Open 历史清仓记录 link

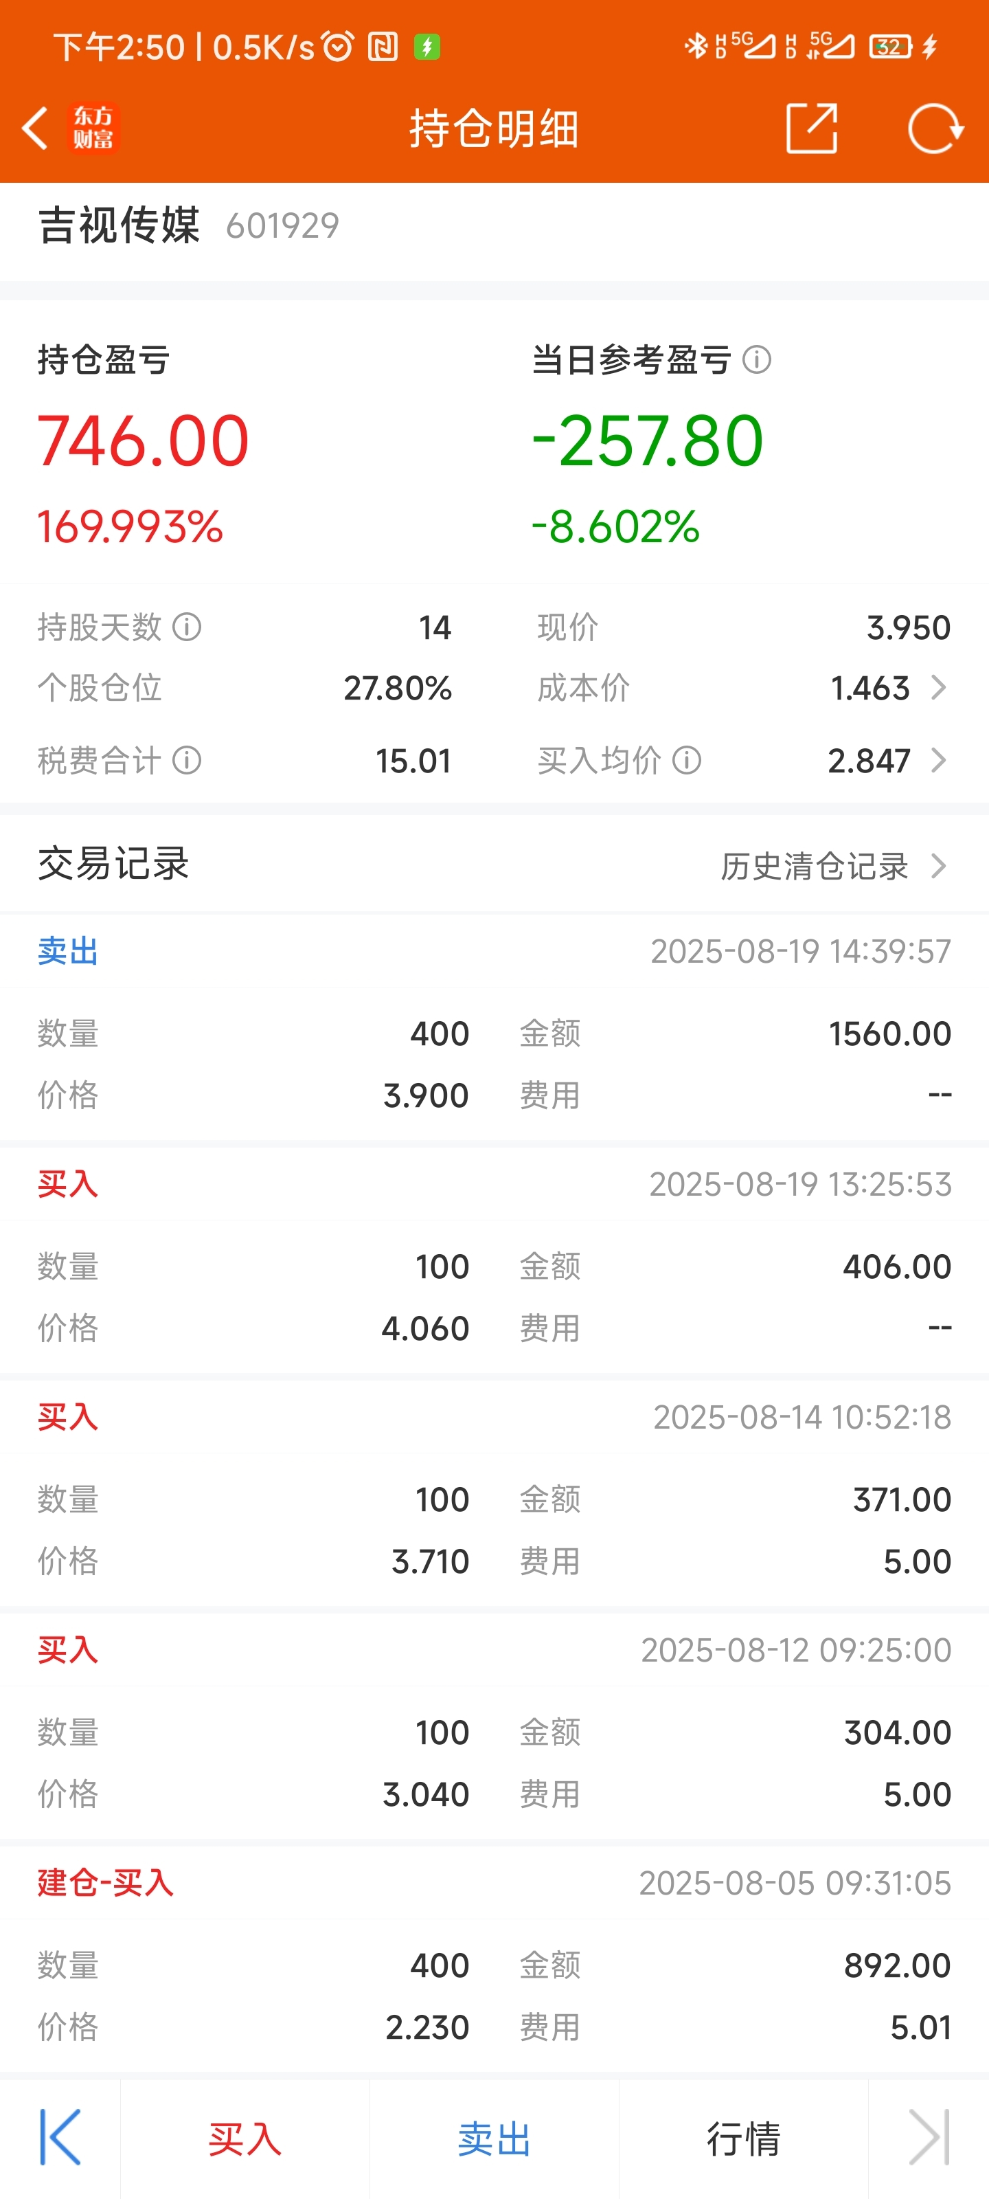[814, 866]
